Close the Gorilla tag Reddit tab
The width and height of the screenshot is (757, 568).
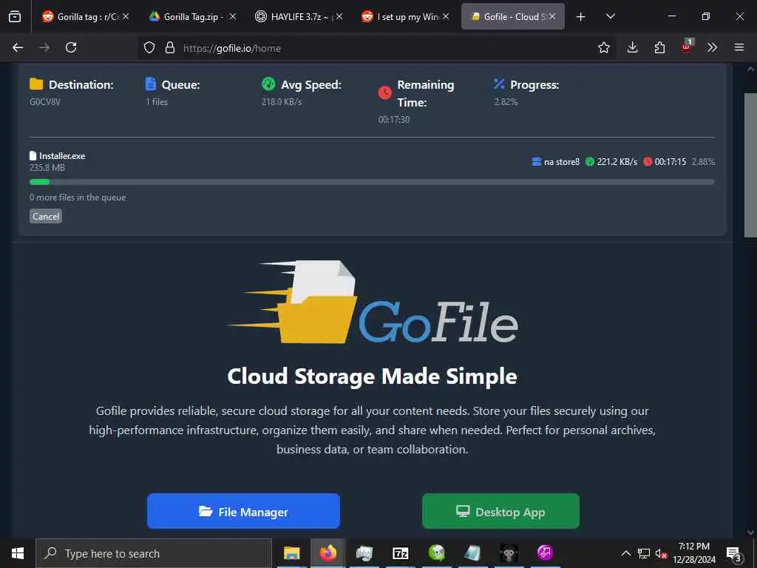(126, 16)
